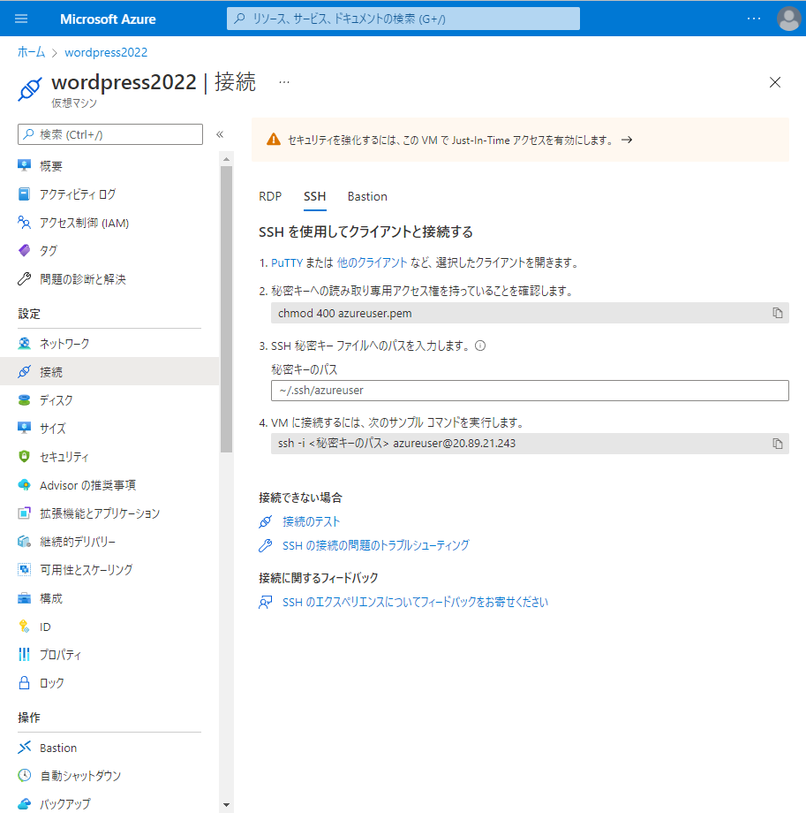Click the 可用性とスケーリング icon
Viewport: 806px width, 813px height.
click(x=24, y=569)
